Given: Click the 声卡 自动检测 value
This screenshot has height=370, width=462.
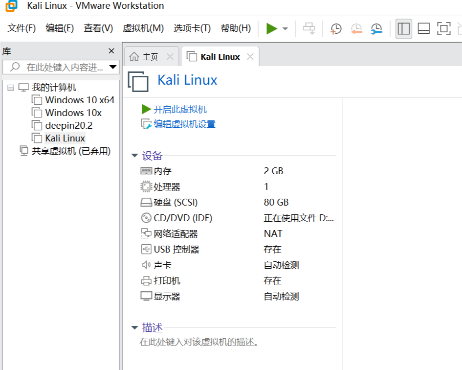Looking at the screenshot, I should [x=281, y=265].
